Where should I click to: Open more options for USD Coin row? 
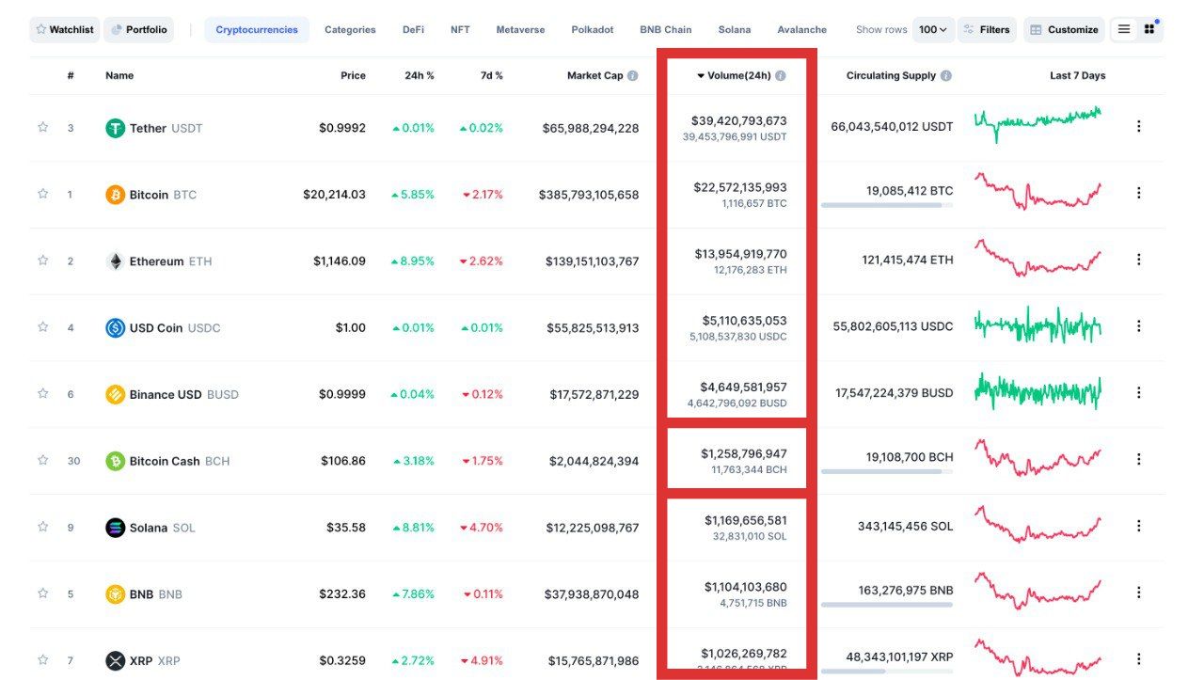[1138, 326]
